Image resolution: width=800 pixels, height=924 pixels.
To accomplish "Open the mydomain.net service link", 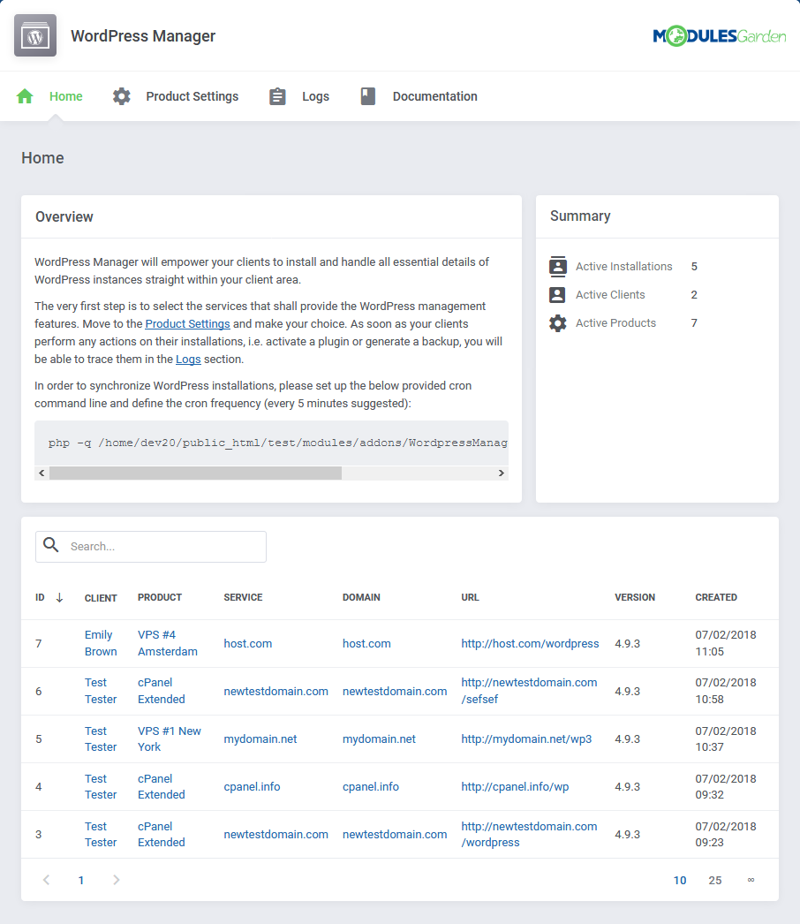I will pyautogui.click(x=260, y=739).
